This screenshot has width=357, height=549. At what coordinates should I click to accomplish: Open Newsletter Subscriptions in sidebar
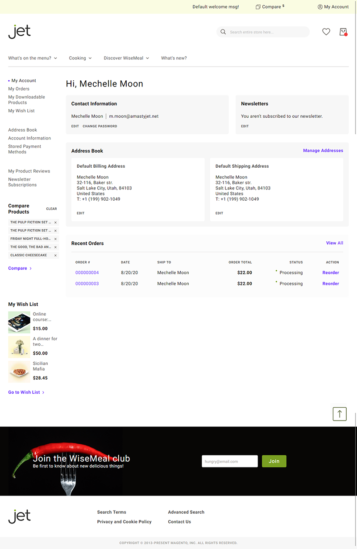point(22,182)
